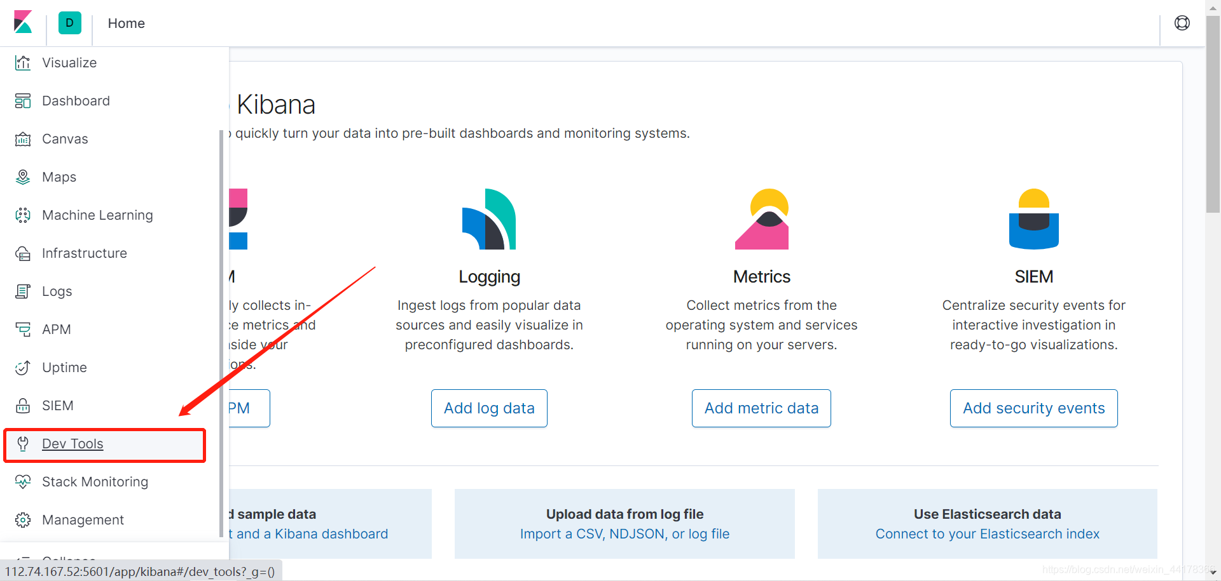The width and height of the screenshot is (1221, 581).
Task: Click the Visualize chart icon
Action: (x=23, y=63)
